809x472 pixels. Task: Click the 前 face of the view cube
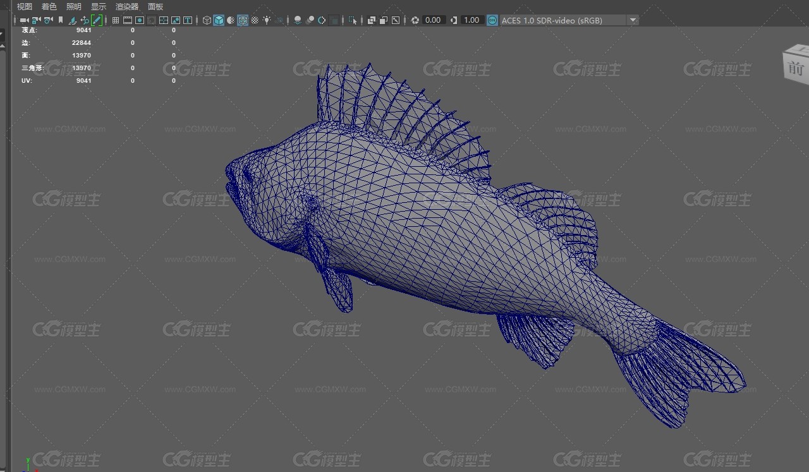point(796,68)
